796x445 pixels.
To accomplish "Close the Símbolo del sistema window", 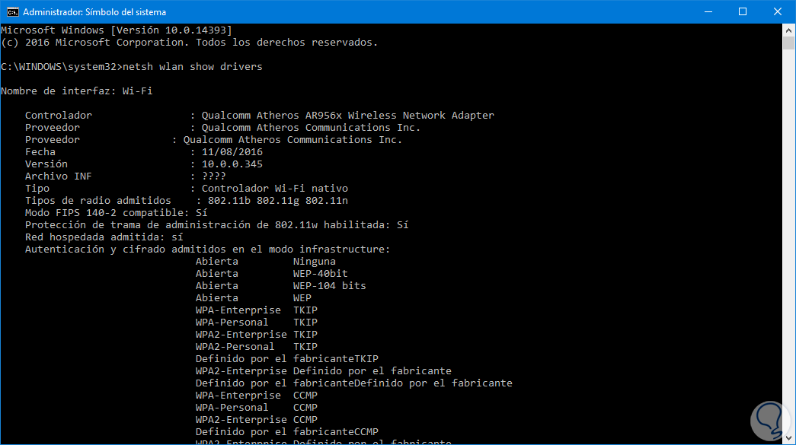I will (x=778, y=12).
